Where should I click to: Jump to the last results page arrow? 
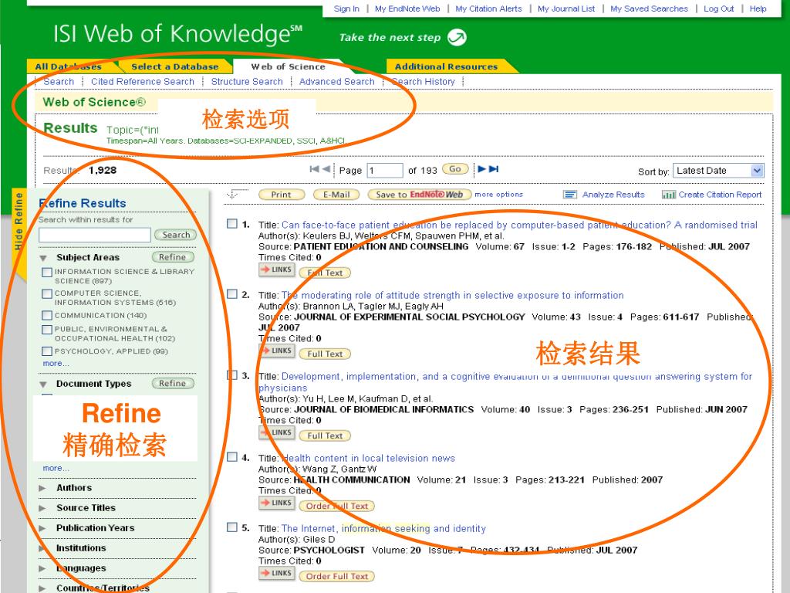coord(494,169)
